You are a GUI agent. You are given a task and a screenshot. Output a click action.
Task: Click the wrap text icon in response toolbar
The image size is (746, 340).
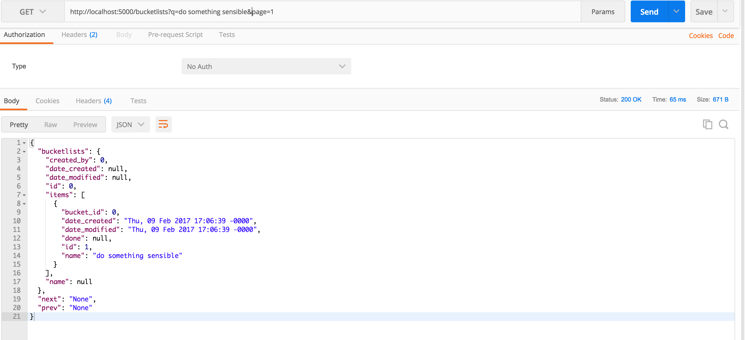pos(164,124)
